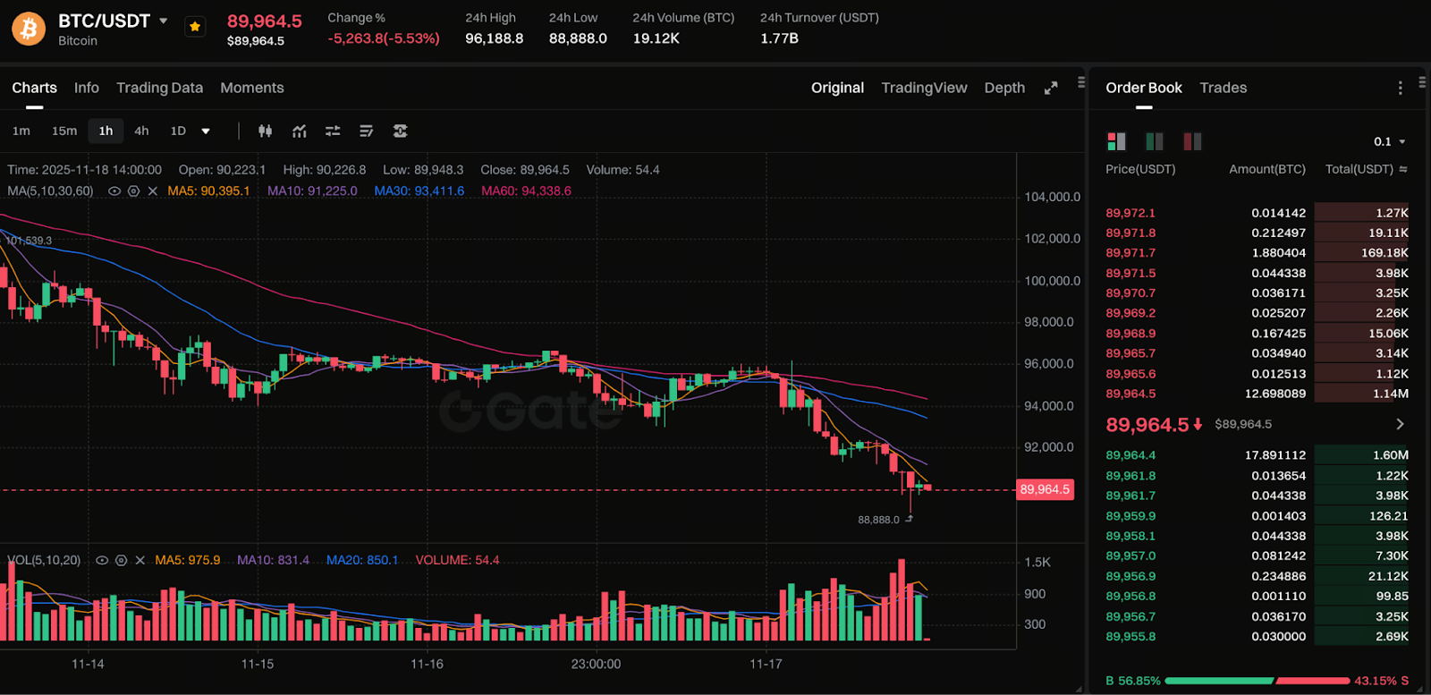Grab the Order Book panel drag handle
Screen dimensions: 1431x695
click(x=1422, y=82)
